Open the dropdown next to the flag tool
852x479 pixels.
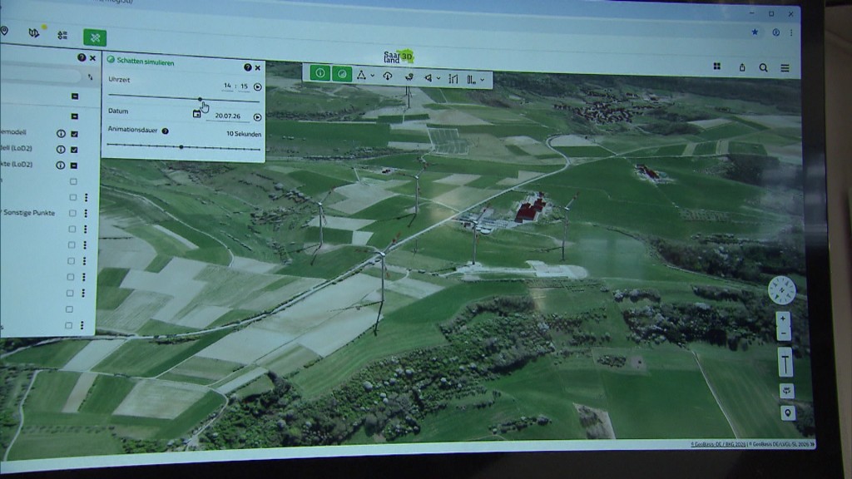point(438,79)
